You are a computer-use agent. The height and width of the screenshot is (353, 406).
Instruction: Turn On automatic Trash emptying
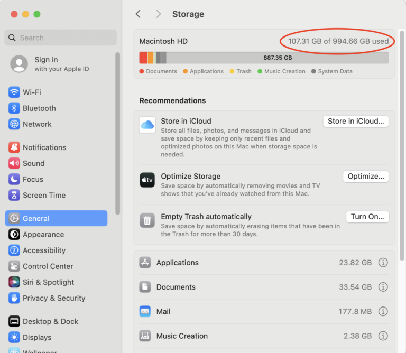pos(367,217)
